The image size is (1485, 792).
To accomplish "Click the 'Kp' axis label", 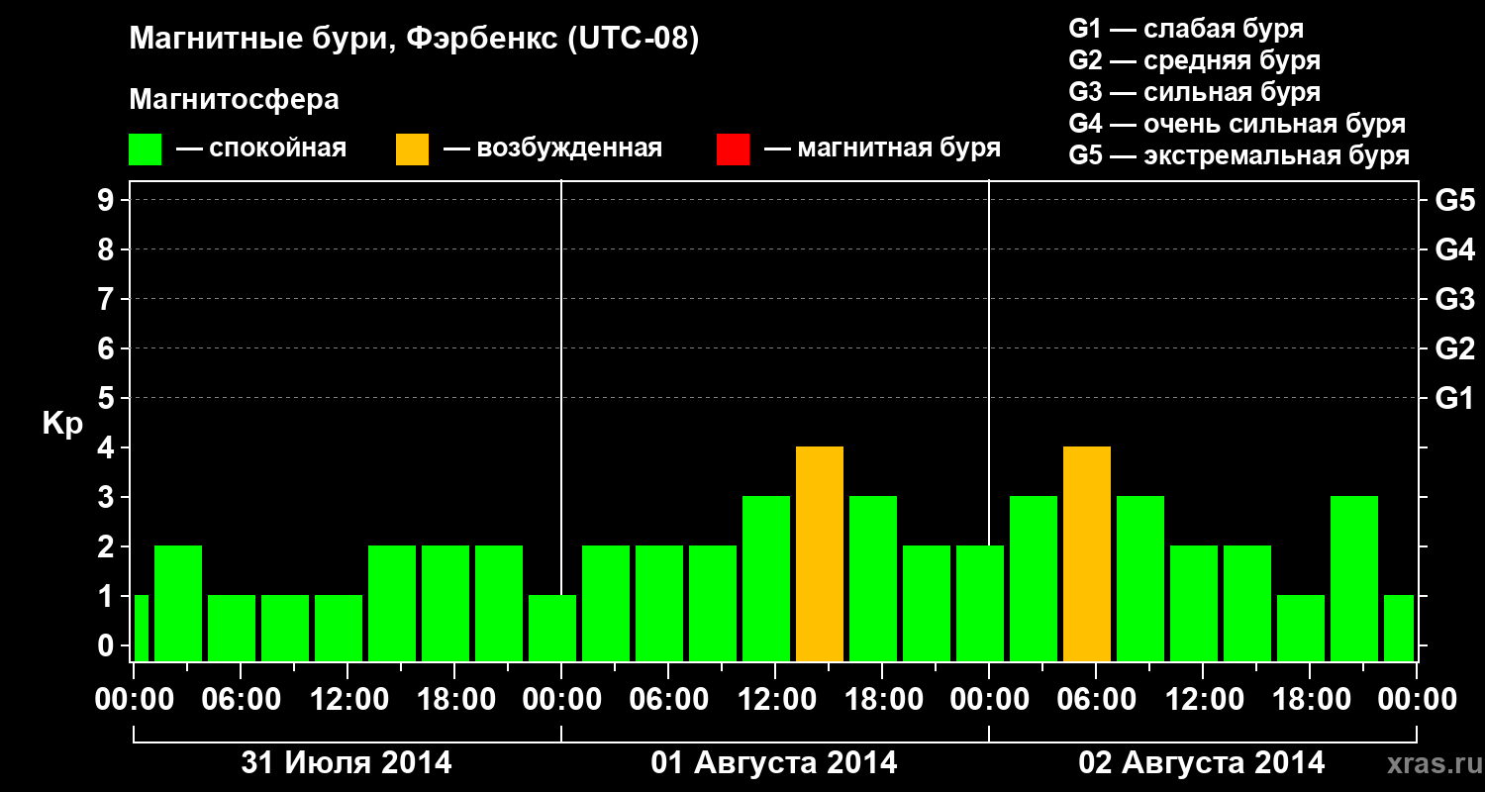I will tap(62, 423).
